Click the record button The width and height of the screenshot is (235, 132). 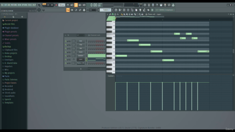point(56,5)
